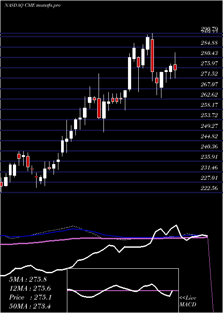Viewport: 223px width, 313px height.
Task: Click the 280.43 price level label
Action: click(209, 53)
